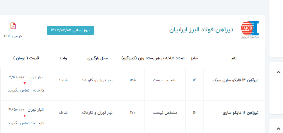Click the محل بارگیری column header

click(98, 58)
